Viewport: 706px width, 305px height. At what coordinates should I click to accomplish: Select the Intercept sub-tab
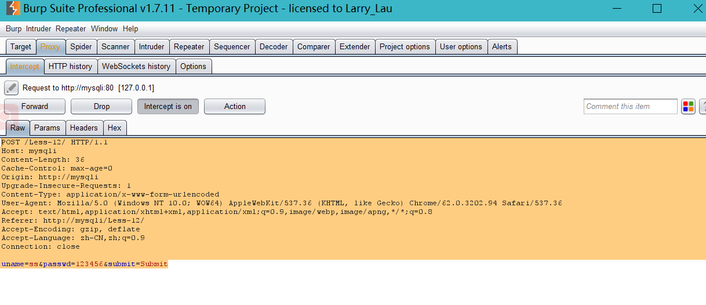[x=25, y=67]
